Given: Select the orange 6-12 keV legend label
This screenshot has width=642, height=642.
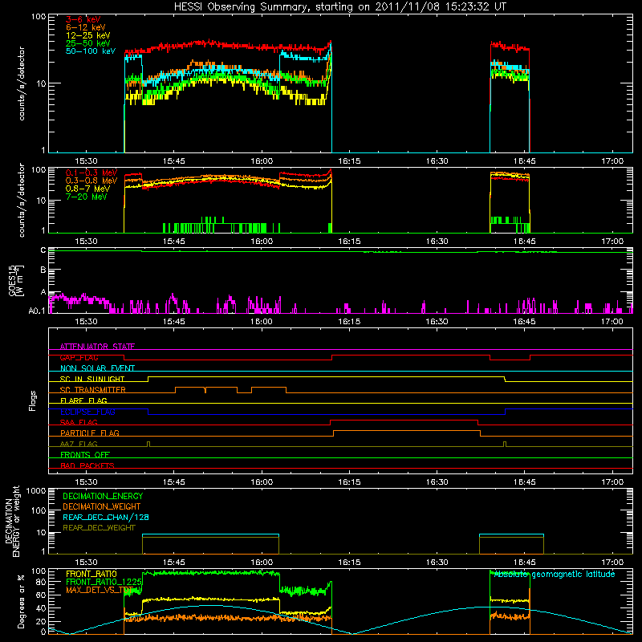Looking at the screenshot, I should point(86,27).
